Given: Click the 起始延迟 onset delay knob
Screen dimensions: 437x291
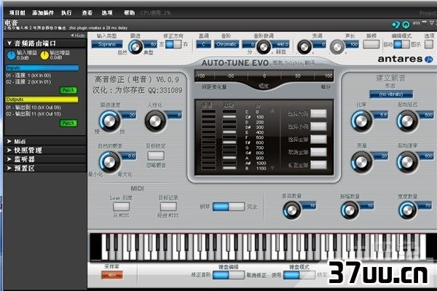Looking at the screenshot, I should [407, 121].
